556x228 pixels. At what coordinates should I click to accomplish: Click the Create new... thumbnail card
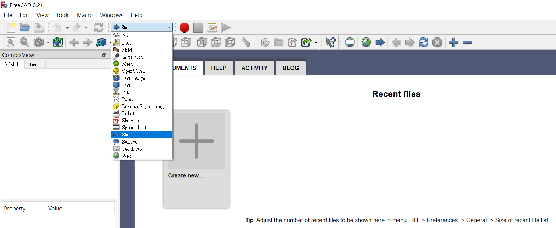click(x=197, y=159)
